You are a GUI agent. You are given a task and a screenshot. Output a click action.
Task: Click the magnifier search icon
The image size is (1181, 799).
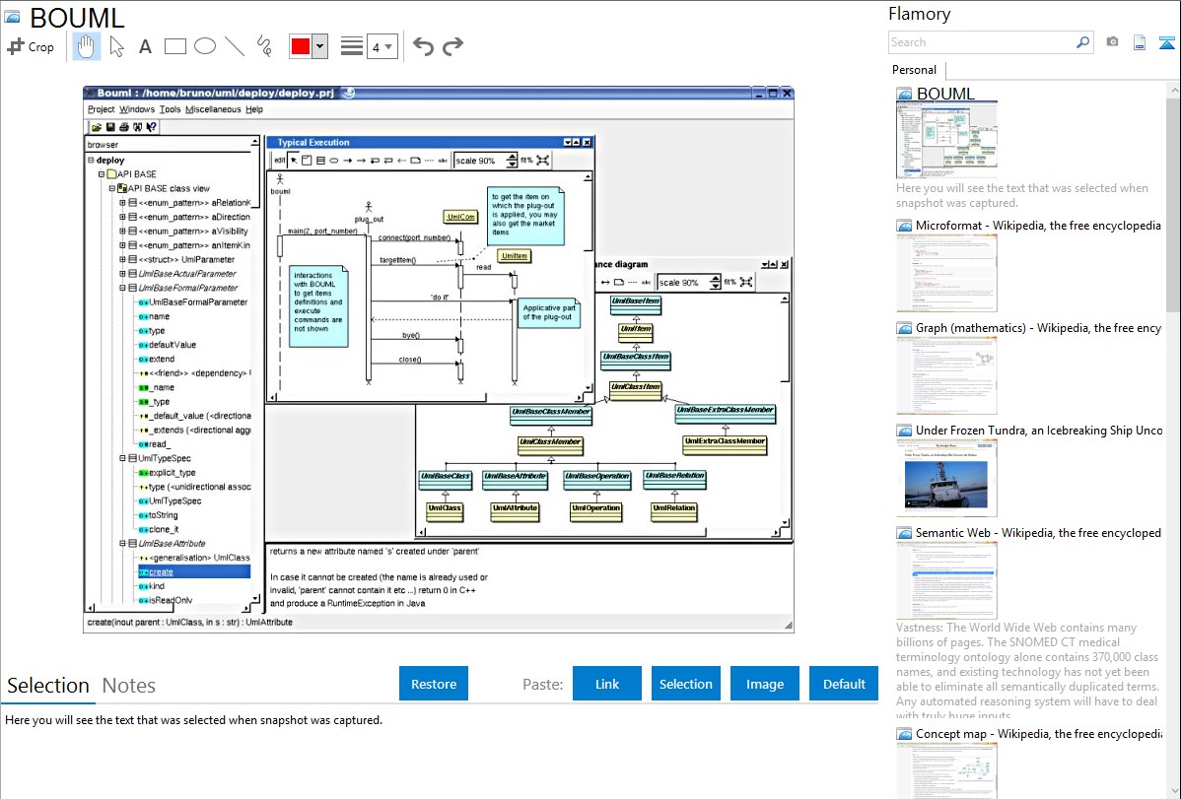pyautogui.click(x=1083, y=42)
